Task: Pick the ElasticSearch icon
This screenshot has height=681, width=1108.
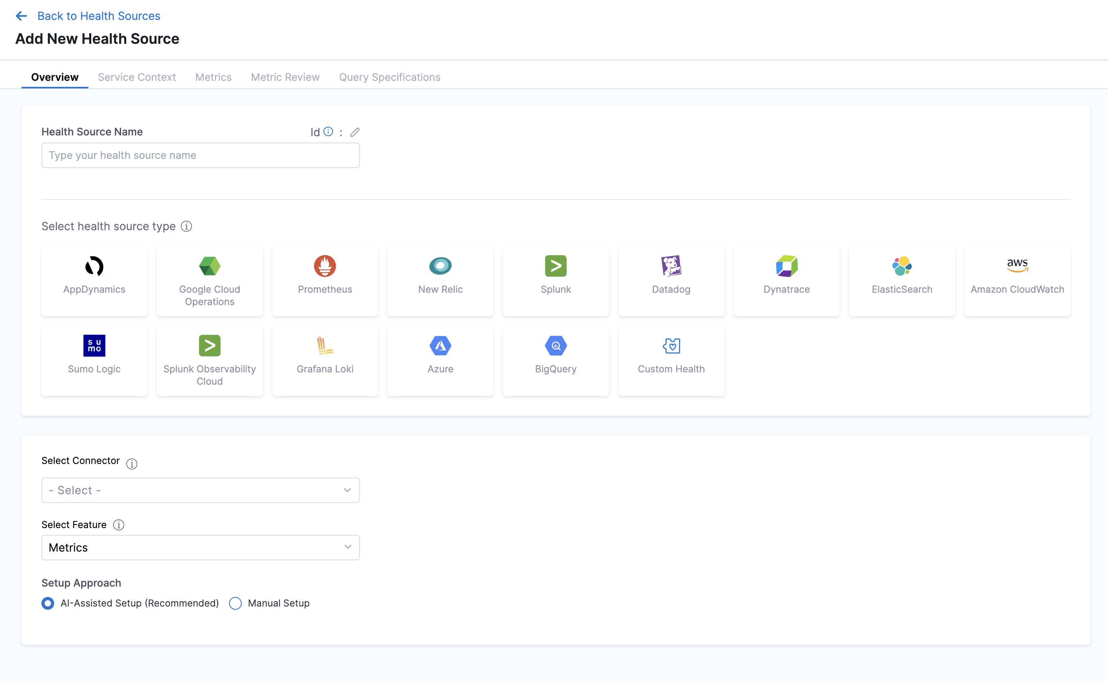Action: (902, 266)
